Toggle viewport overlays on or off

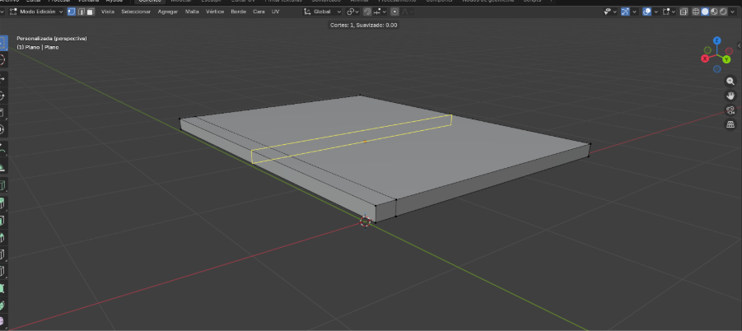tap(648, 12)
